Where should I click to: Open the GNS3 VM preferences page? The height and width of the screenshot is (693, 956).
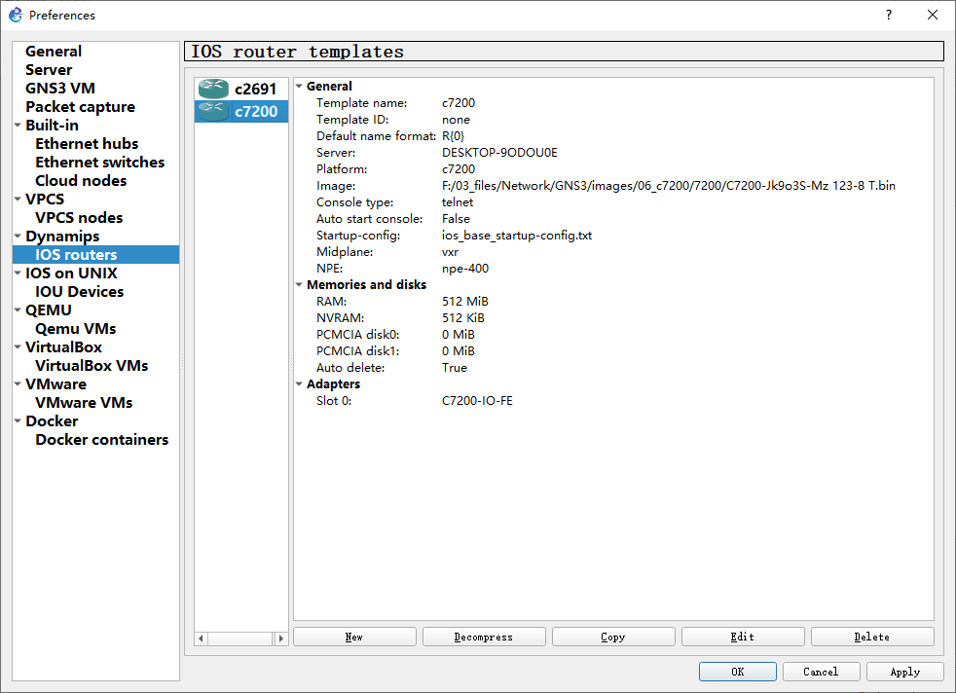coord(59,89)
